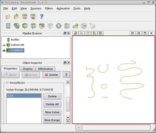Open the Sources menu

(x=36, y=8)
